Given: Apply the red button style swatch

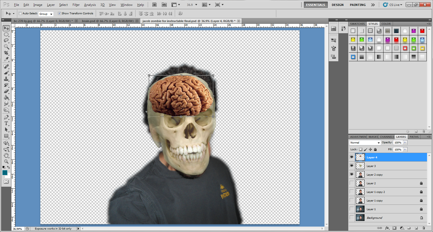Looking at the screenshot, I should pos(422,31).
